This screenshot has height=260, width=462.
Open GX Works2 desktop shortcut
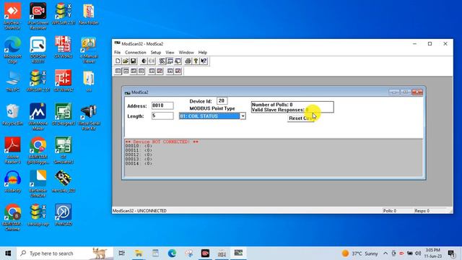(64, 81)
